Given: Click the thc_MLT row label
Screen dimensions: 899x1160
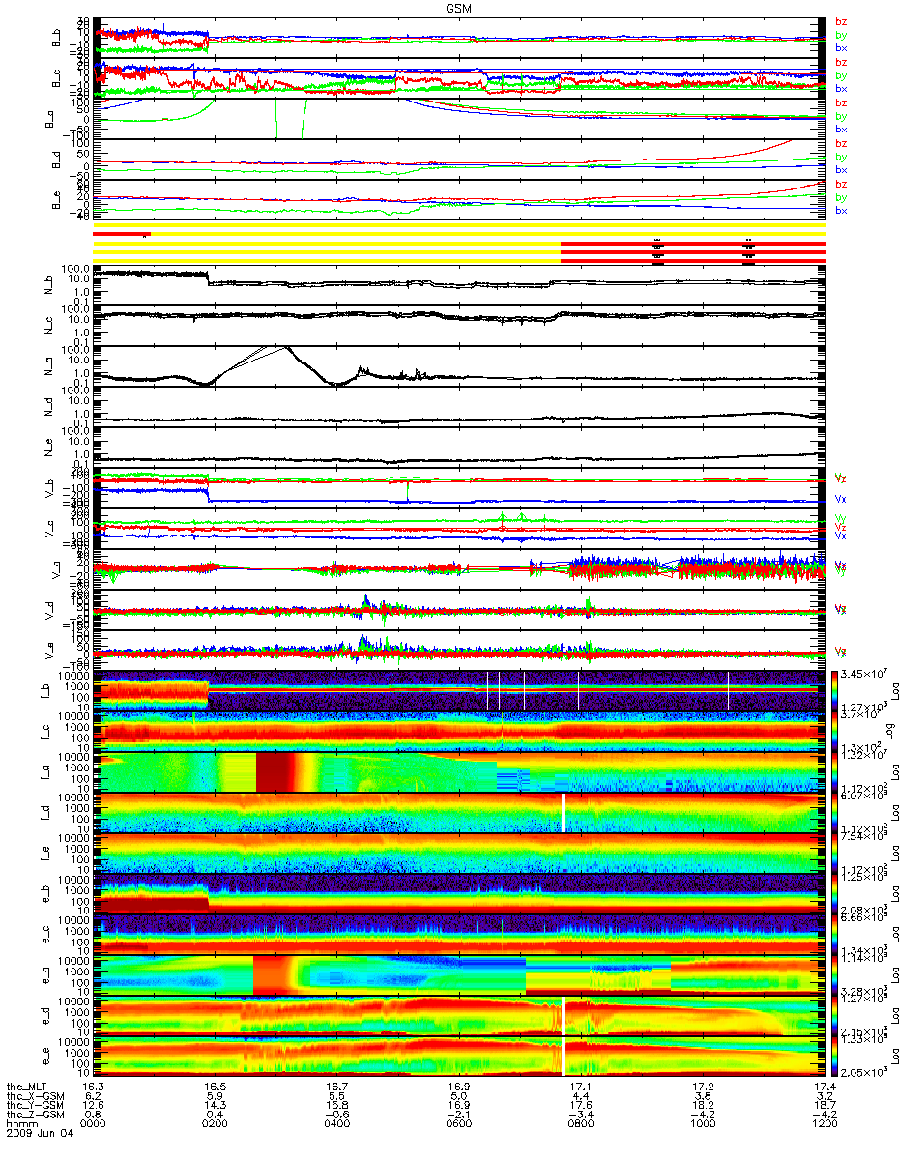Looking at the screenshot, I should [26, 1087].
